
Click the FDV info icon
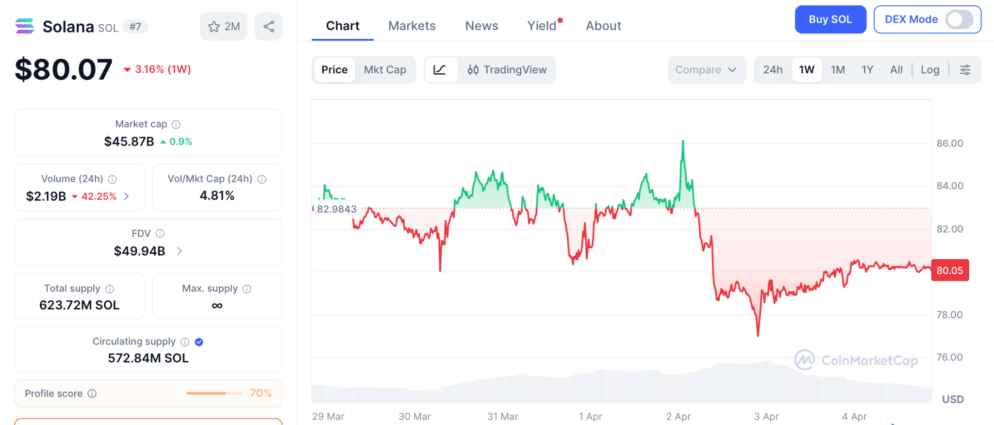pyautogui.click(x=160, y=234)
